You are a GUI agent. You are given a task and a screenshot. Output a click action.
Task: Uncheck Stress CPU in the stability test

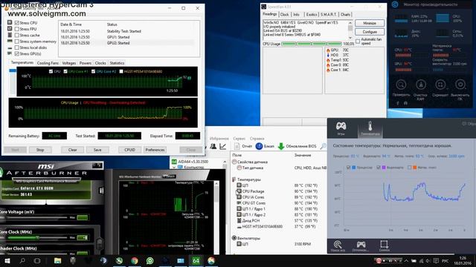coord(17,23)
